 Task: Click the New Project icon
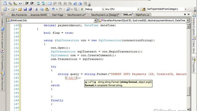tap(5, 9)
